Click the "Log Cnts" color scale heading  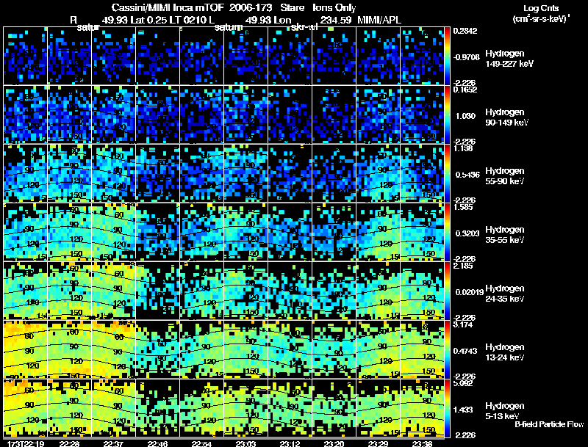(x=541, y=8)
